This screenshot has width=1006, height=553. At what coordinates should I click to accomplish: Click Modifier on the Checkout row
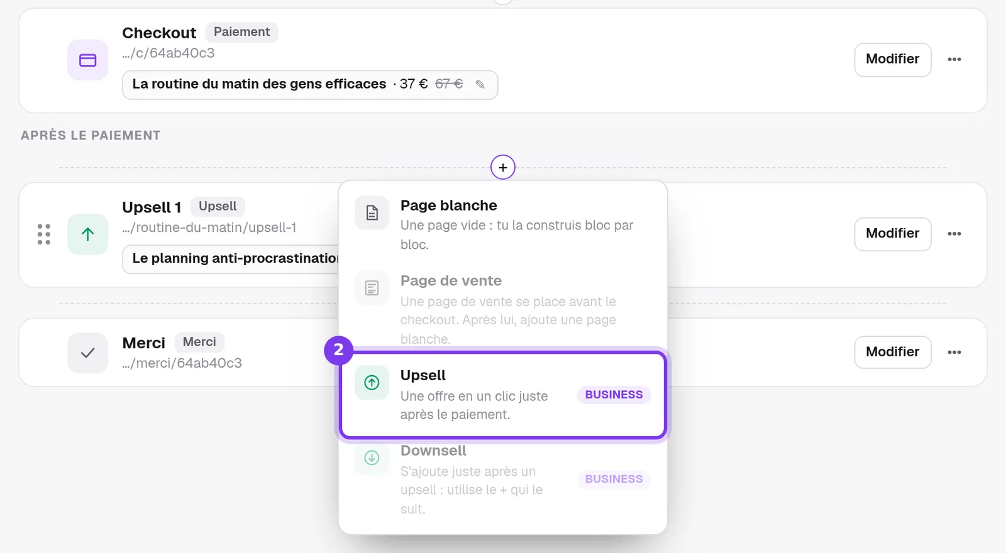[893, 60]
